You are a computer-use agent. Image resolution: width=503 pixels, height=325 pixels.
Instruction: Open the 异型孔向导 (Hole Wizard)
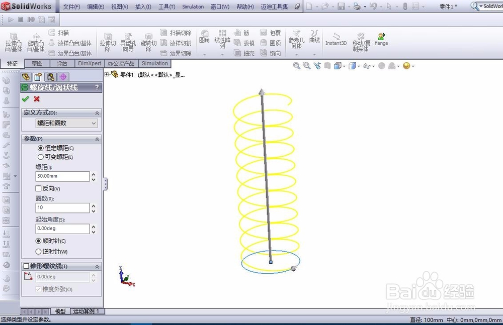(128, 41)
